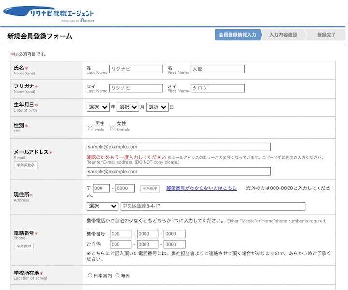Open the birth day dropdown
Screen dimensions: 348x290
pos(157,107)
